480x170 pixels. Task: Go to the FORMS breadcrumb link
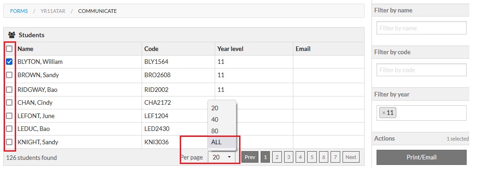click(19, 11)
